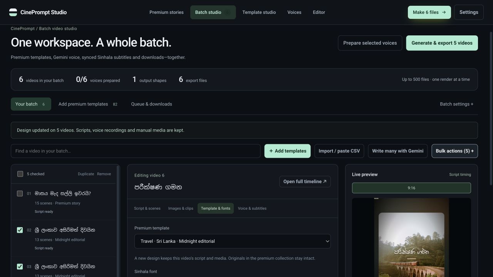This screenshot has height=277, width=493.
Task: Click the Make 6 files button
Action: (429, 12)
